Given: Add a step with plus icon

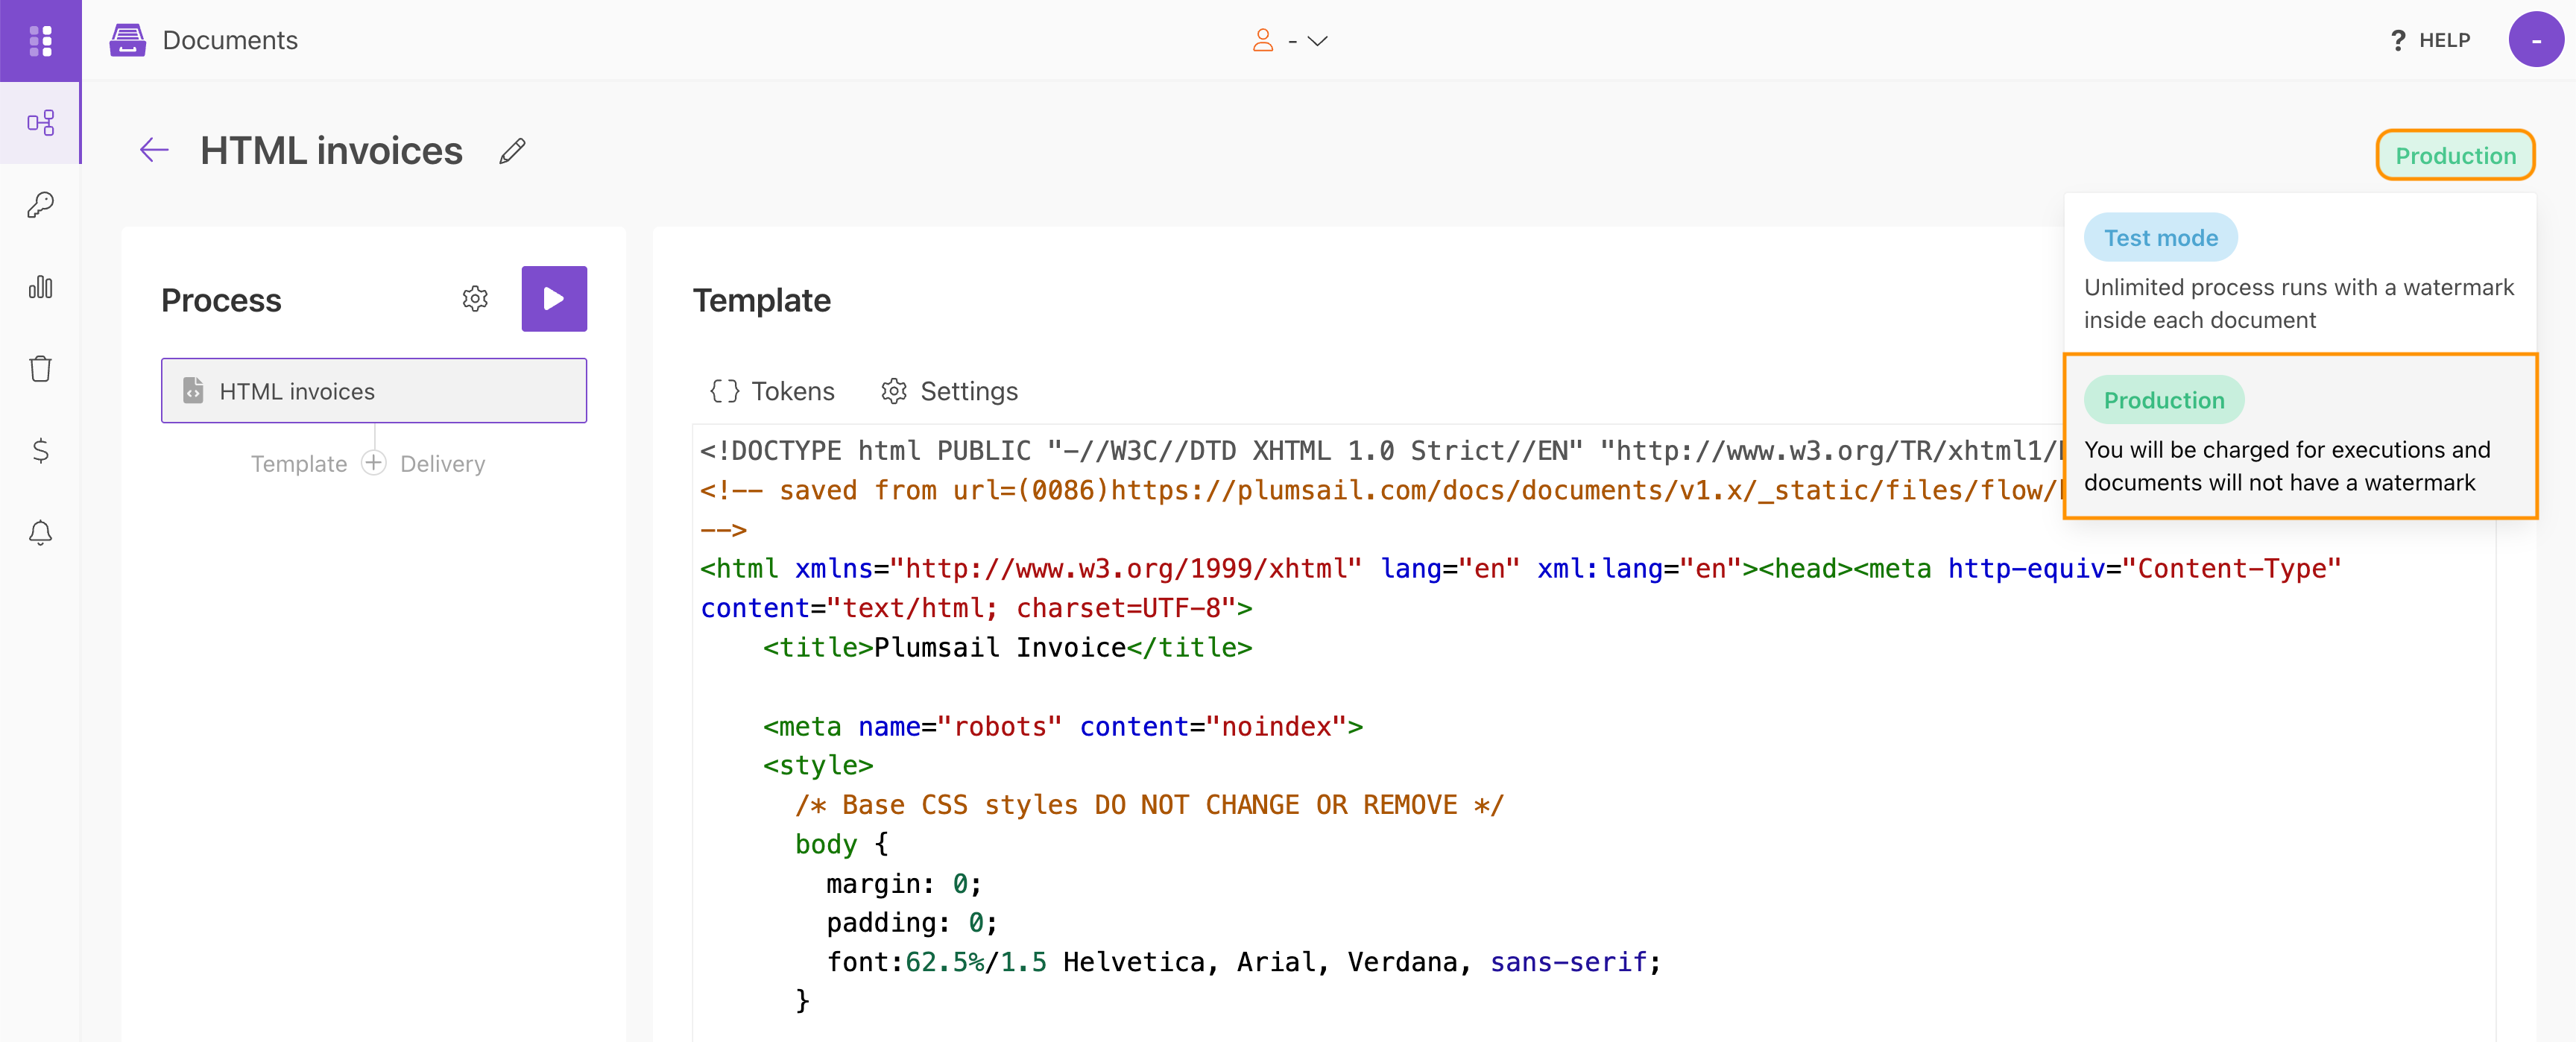Looking at the screenshot, I should pyautogui.click(x=374, y=463).
